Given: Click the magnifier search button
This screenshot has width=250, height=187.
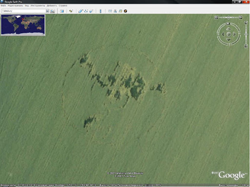Looking at the screenshot, I should pyautogui.click(x=52, y=11).
